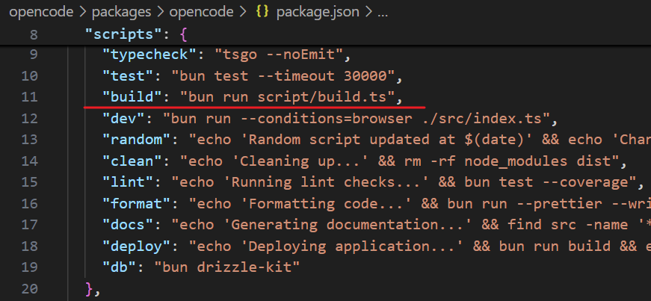Screen dimensions: 651x301
Task: Select the second "opencode" breadcrumb after packages
Action: [x=201, y=12]
